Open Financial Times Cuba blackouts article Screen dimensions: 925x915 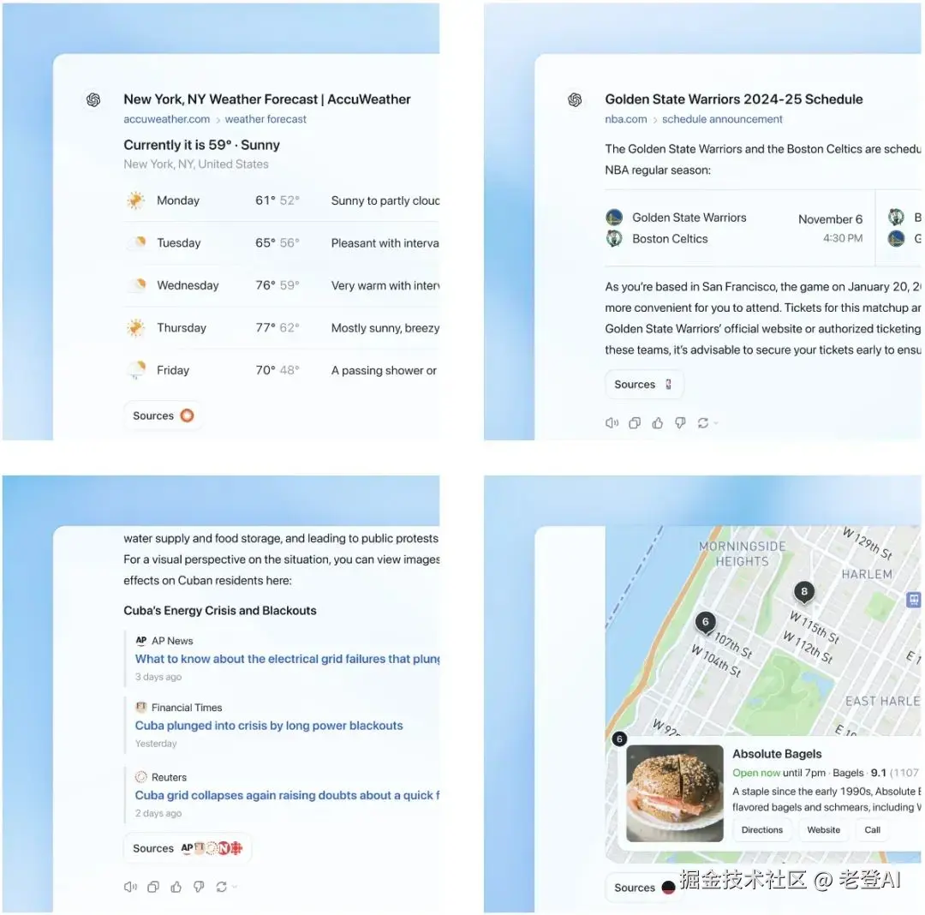[x=269, y=726]
